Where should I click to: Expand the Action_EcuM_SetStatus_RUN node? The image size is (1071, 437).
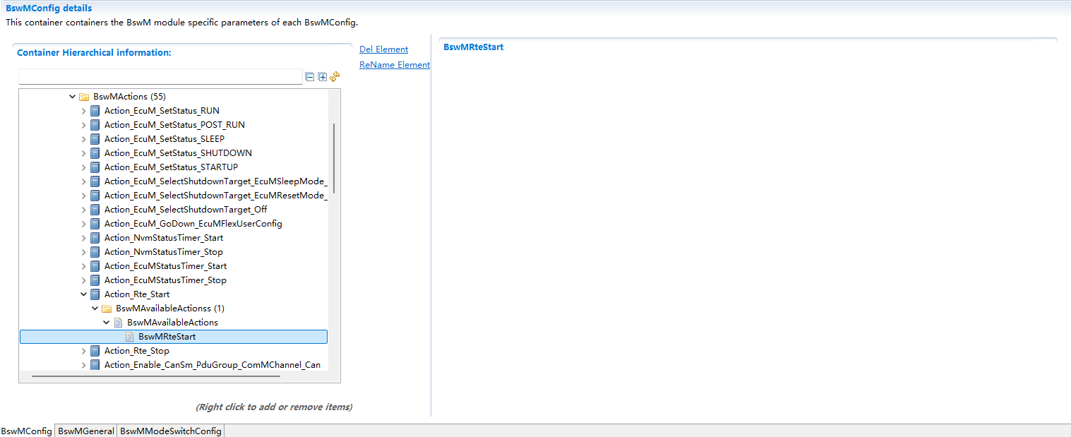pos(84,111)
